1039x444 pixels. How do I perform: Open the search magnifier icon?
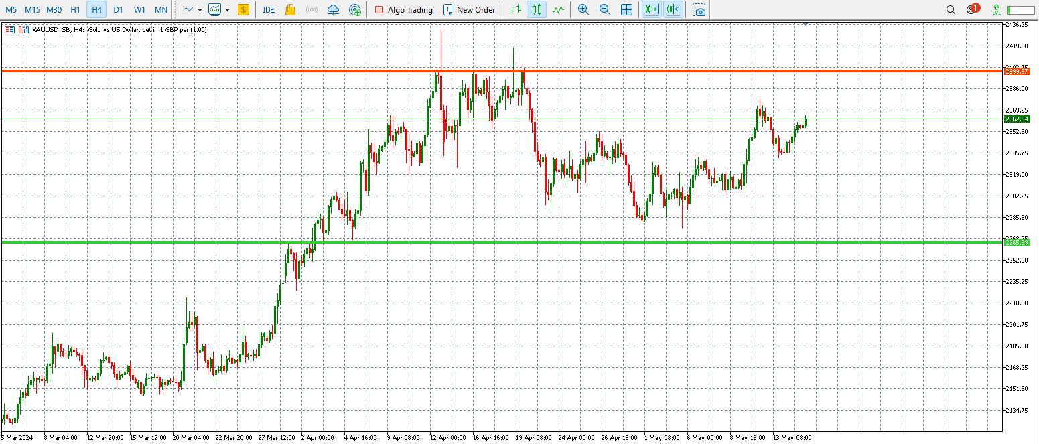coord(951,10)
